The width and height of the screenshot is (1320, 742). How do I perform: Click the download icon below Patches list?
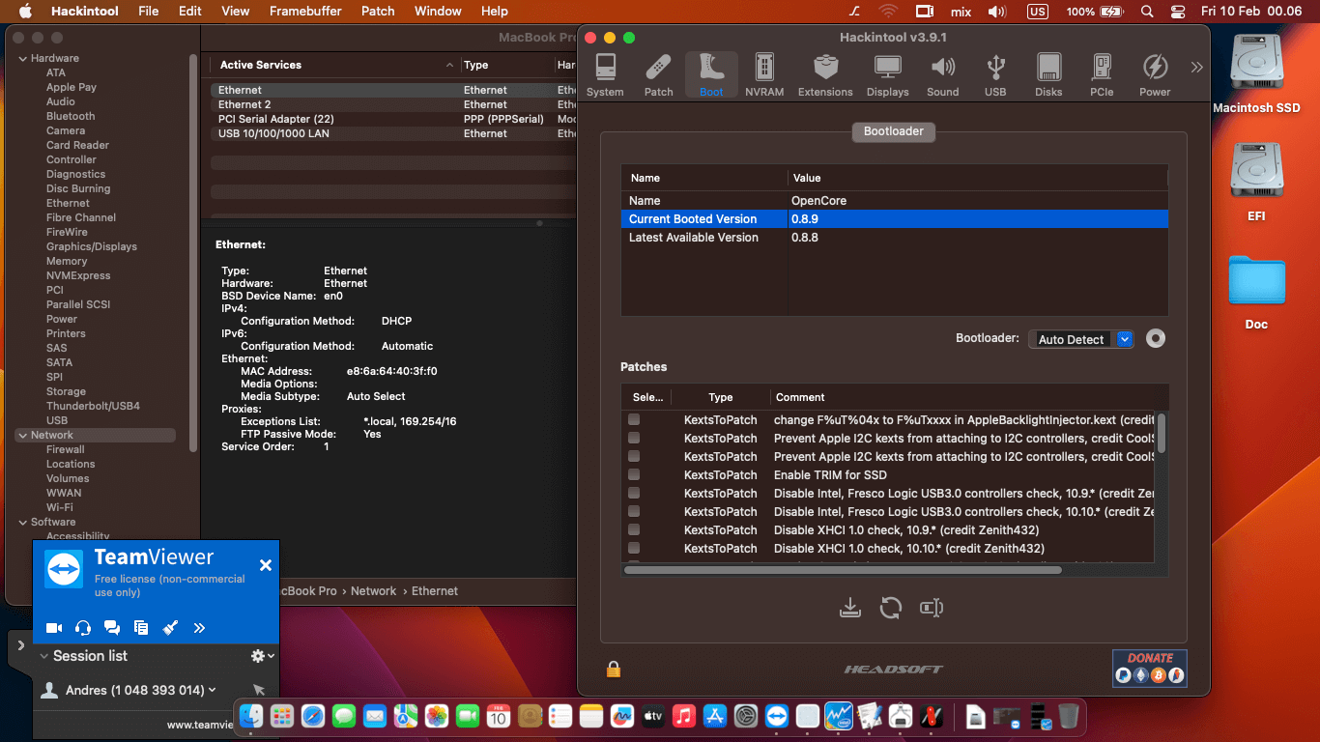[850, 608]
